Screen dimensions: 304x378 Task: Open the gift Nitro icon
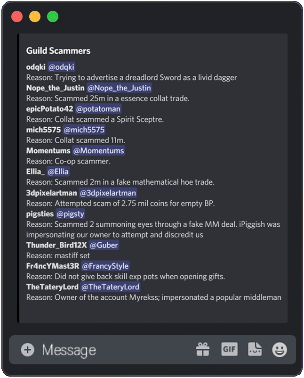[x=203, y=349]
